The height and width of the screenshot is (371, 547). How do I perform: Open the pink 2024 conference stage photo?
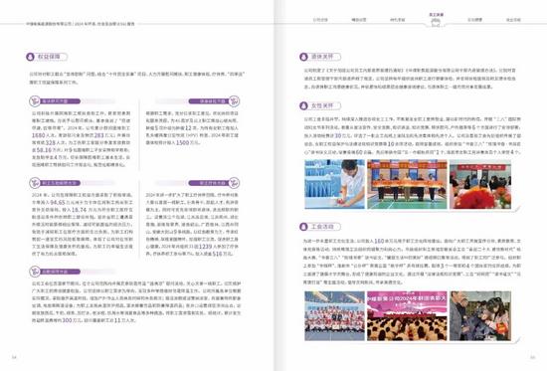(407, 316)
